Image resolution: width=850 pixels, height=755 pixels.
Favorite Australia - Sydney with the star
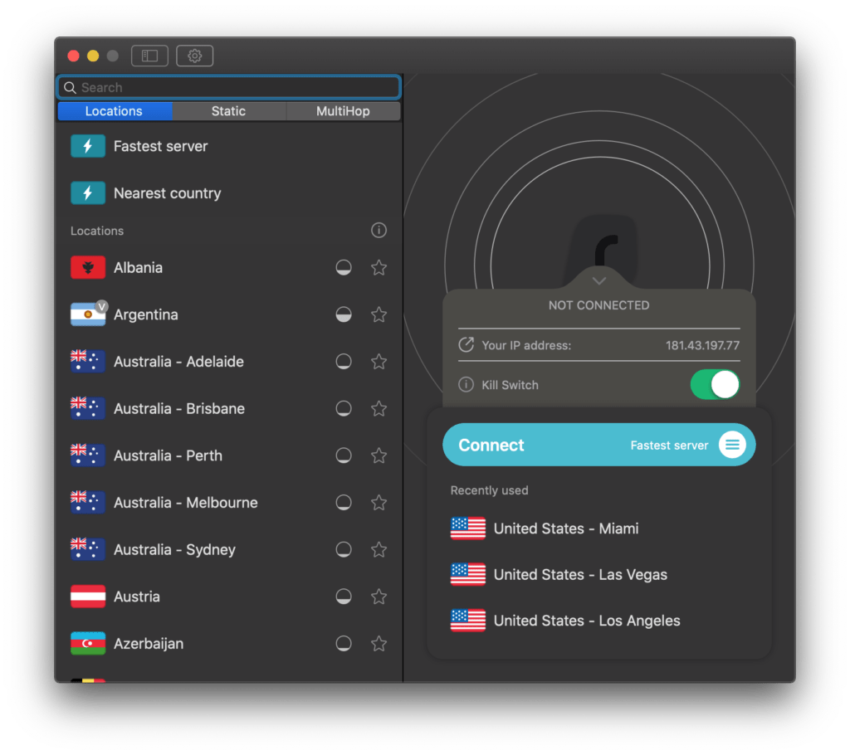[x=379, y=549]
